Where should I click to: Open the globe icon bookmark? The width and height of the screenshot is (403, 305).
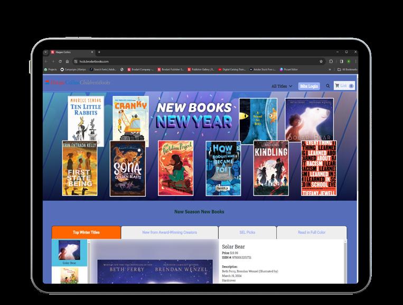tap(122, 70)
